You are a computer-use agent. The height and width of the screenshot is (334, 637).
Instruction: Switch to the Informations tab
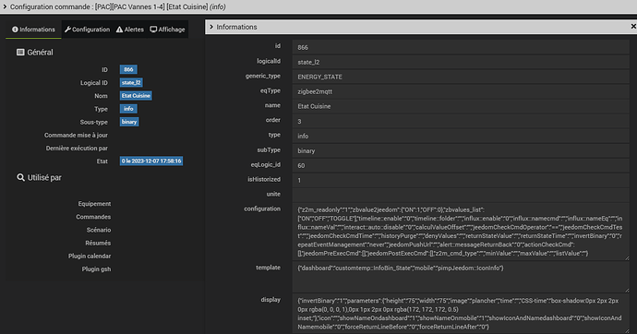[33, 30]
